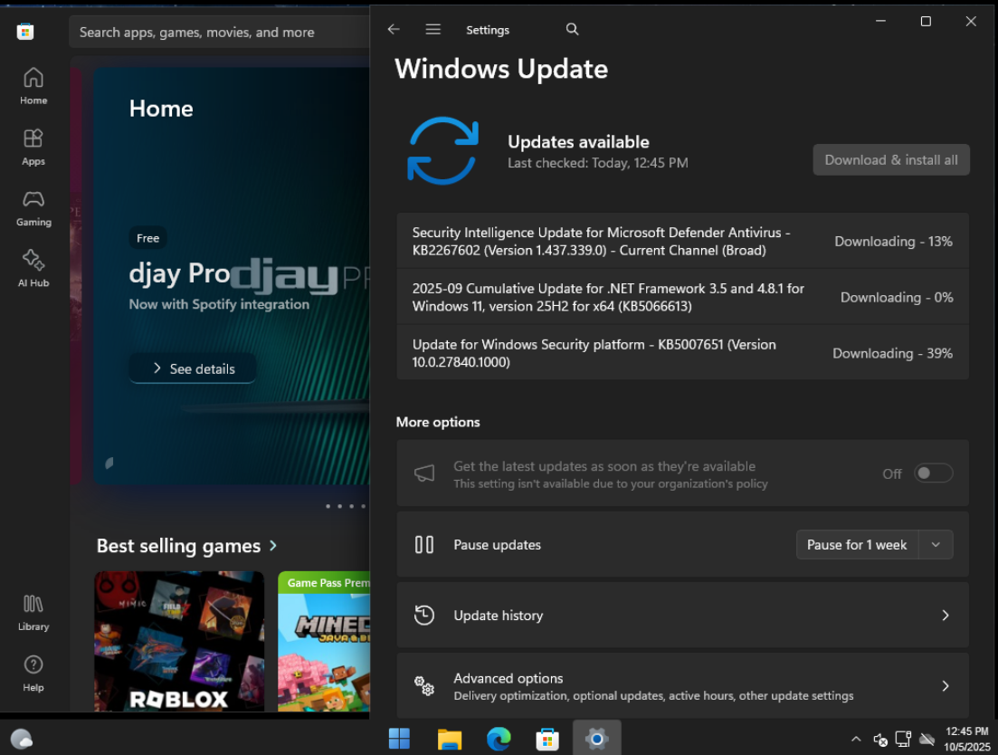Open File Explorer from taskbar

(450, 739)
